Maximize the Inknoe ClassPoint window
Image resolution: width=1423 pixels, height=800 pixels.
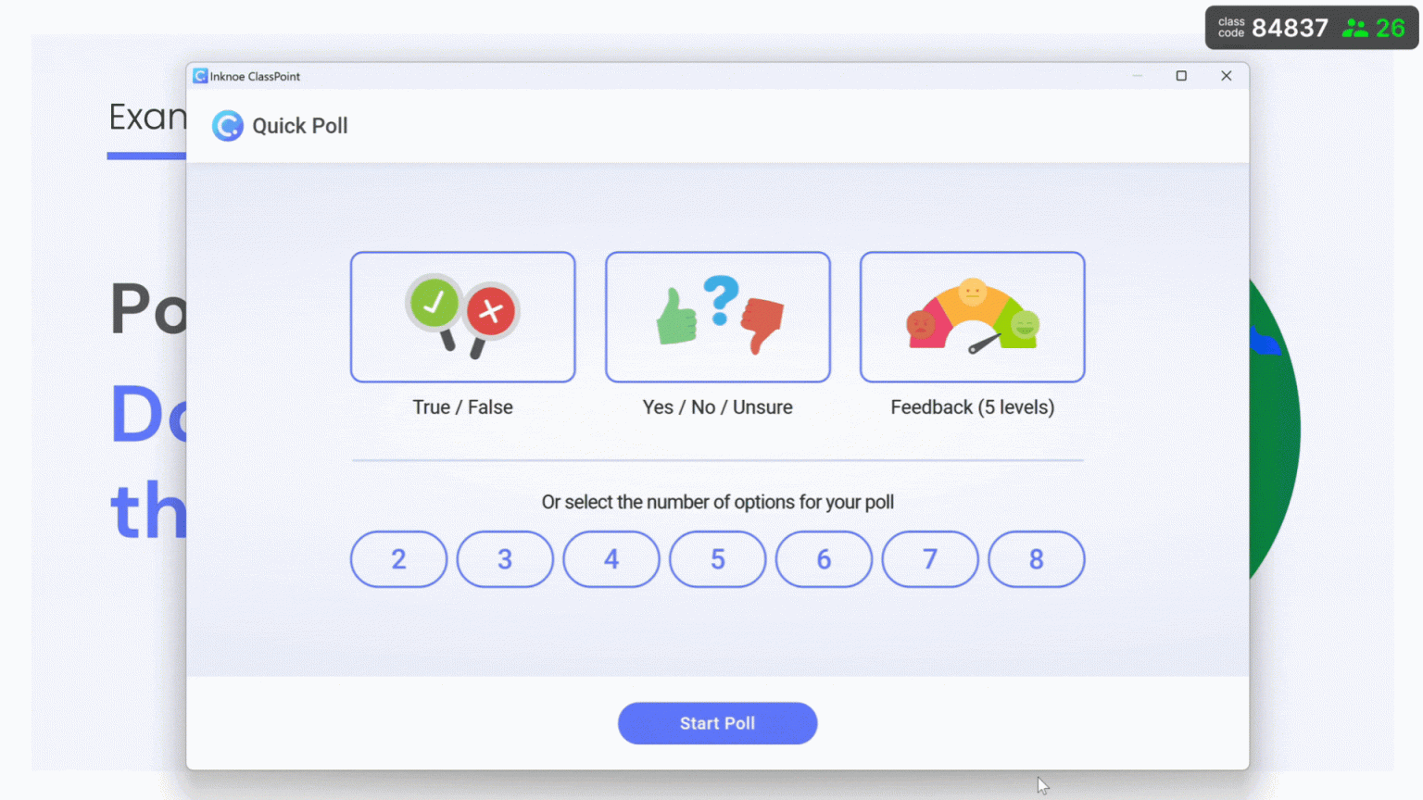tap(1181, 76)
